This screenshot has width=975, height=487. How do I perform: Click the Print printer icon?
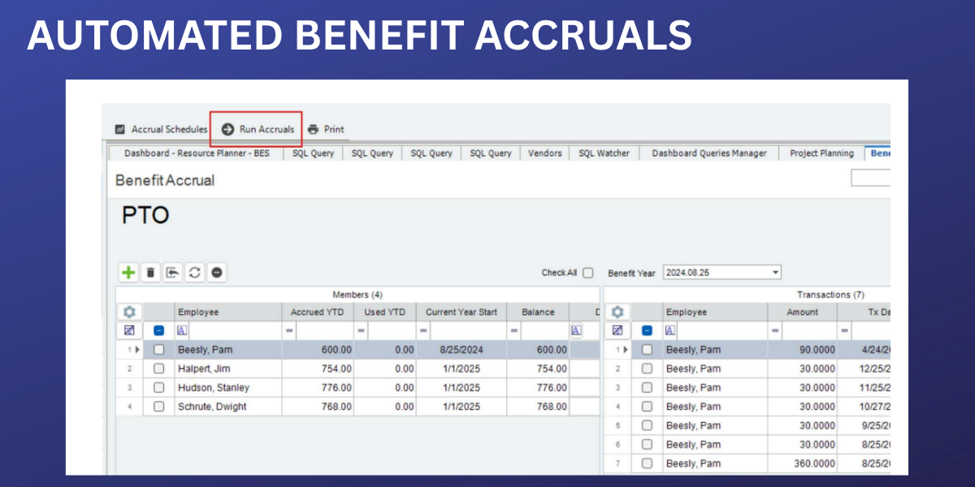pyautogui.click(x=313, y=129)
